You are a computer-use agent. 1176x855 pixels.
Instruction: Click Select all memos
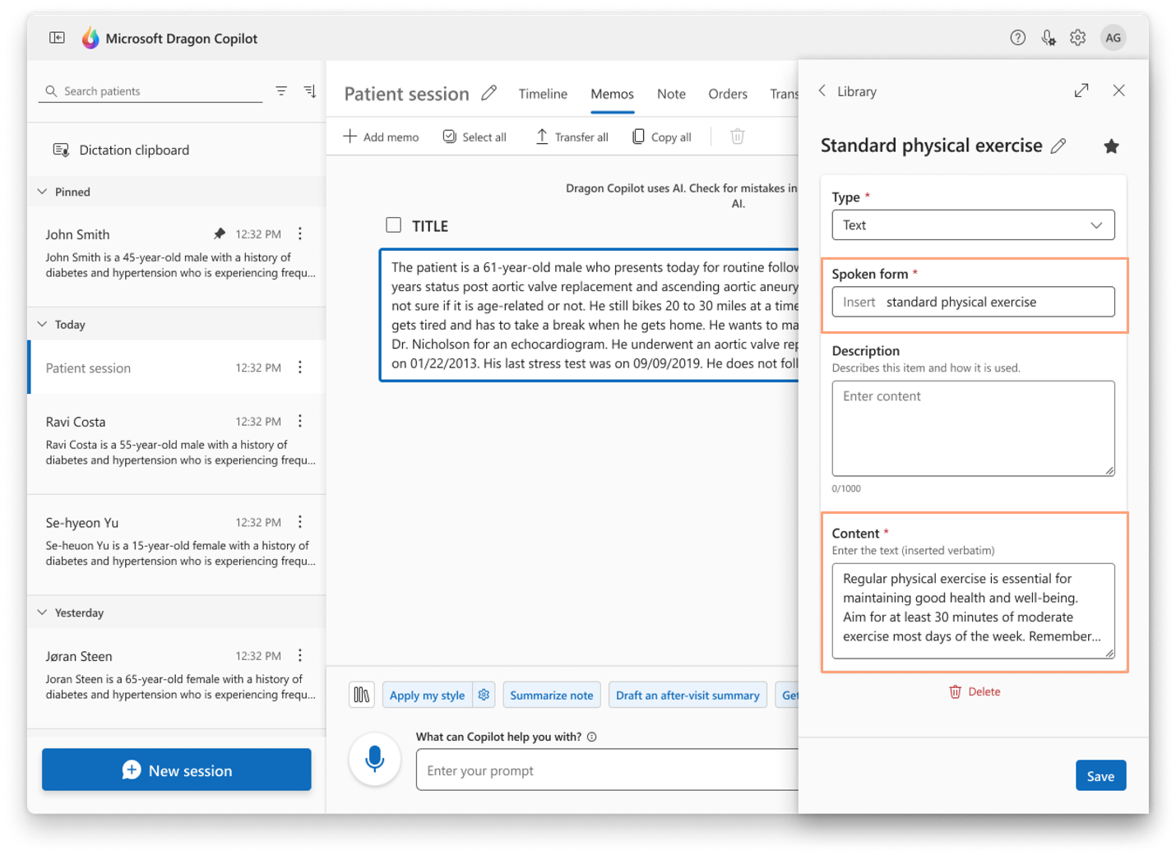point(475,137)
